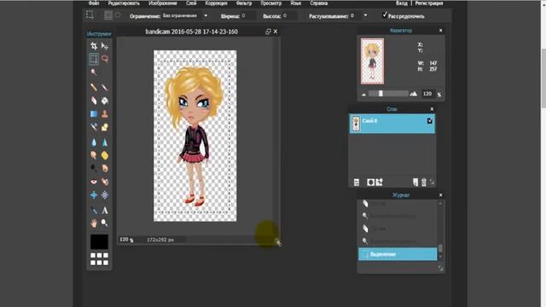Open the Коррекция menu
This screenshot has height=307, width=546.
click(216, 3)
